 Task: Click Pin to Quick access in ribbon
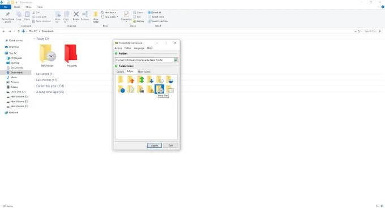click(7, 16)
